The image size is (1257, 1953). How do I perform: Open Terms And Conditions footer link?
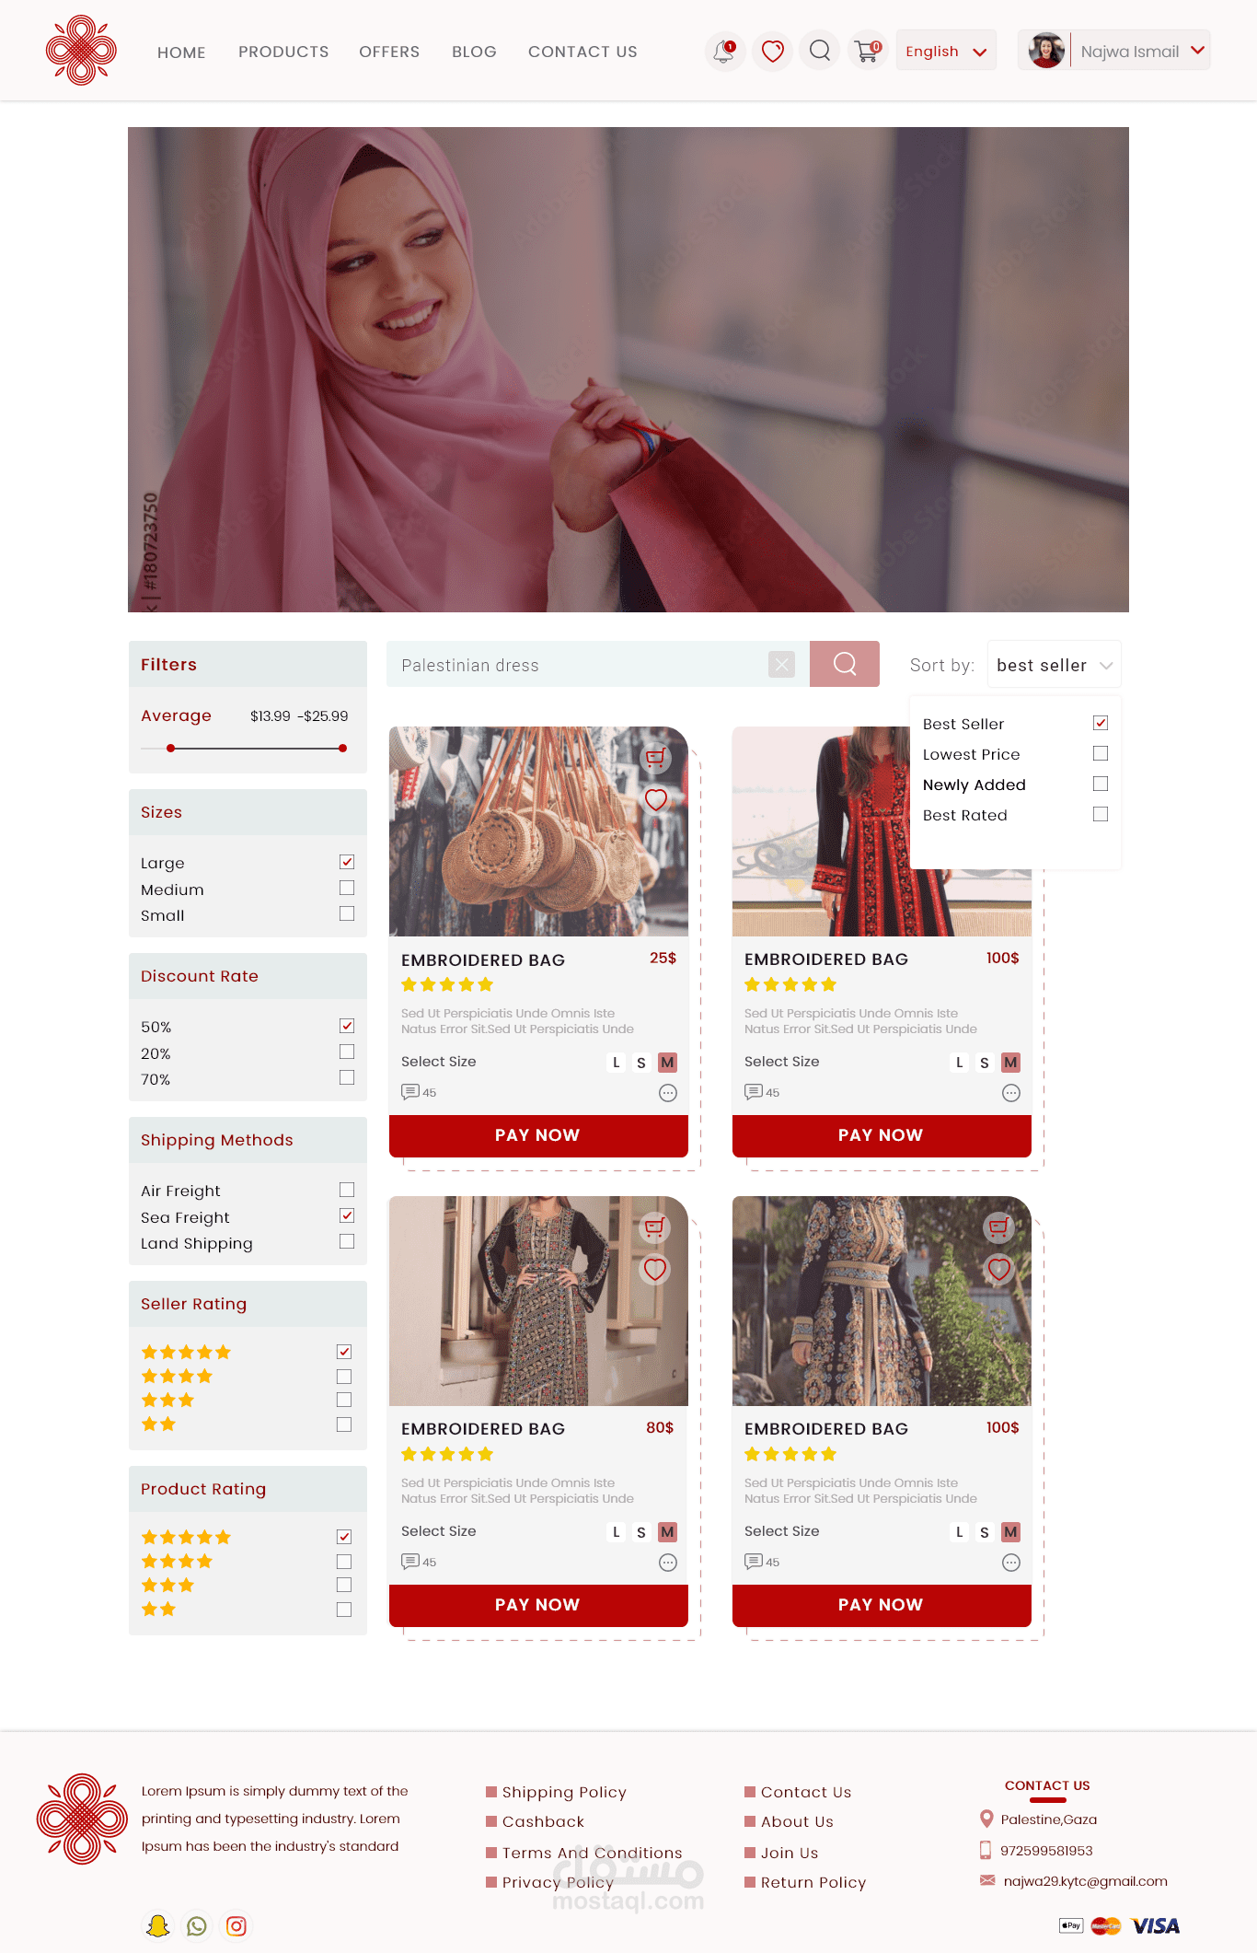593,1853
